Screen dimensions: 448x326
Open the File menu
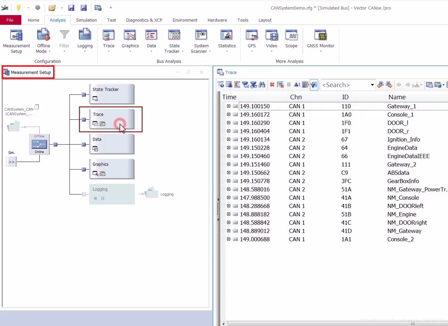click(x=10, y=20)
